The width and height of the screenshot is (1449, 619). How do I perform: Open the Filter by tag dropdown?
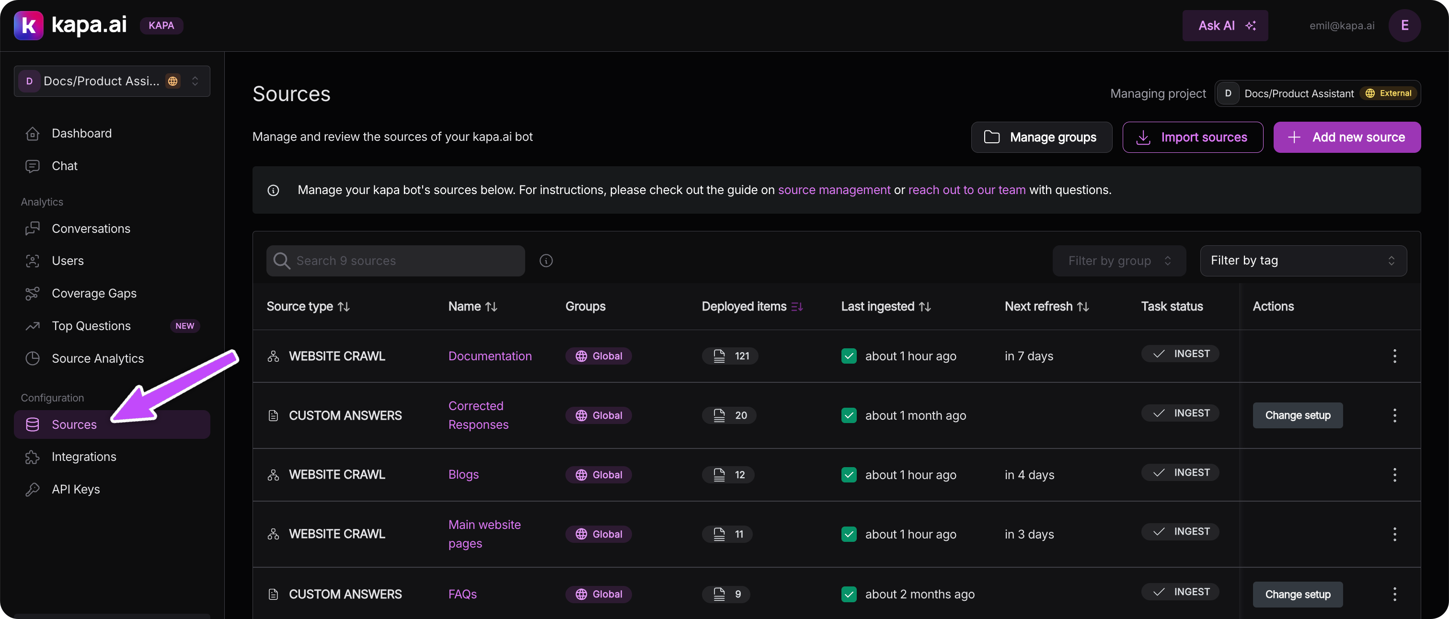[1303, 260]
